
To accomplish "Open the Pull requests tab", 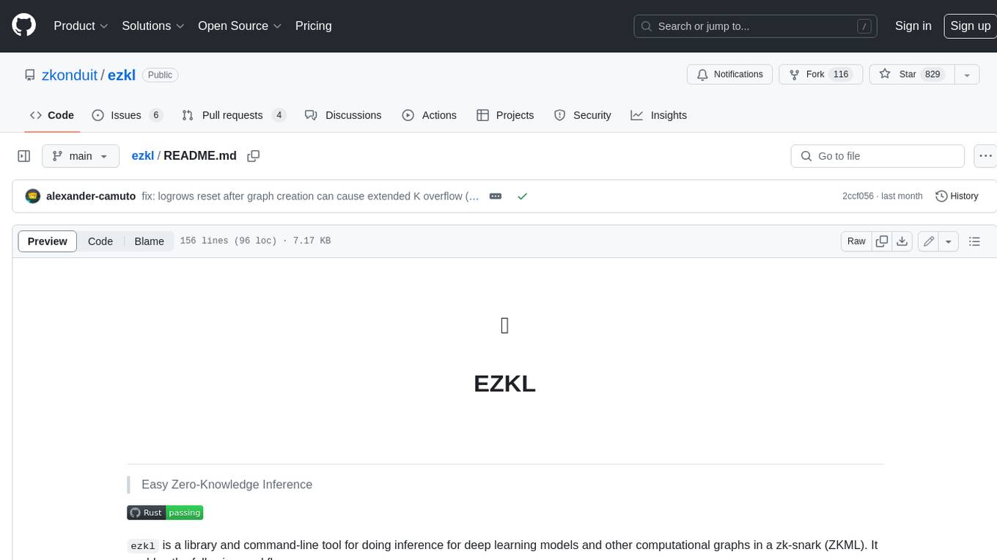I will click(x=234, y=115).
